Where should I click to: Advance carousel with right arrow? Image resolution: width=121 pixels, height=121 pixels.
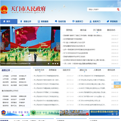click(x=58, y=46)
